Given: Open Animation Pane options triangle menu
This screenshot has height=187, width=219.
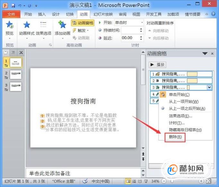Looking at the screenshot, I should pyautogui.click(x=205, y=54).
